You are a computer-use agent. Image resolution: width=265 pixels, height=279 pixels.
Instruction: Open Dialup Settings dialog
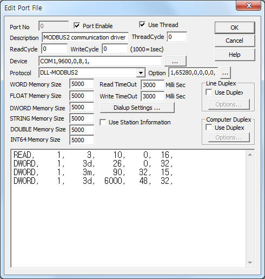point(137,108)
